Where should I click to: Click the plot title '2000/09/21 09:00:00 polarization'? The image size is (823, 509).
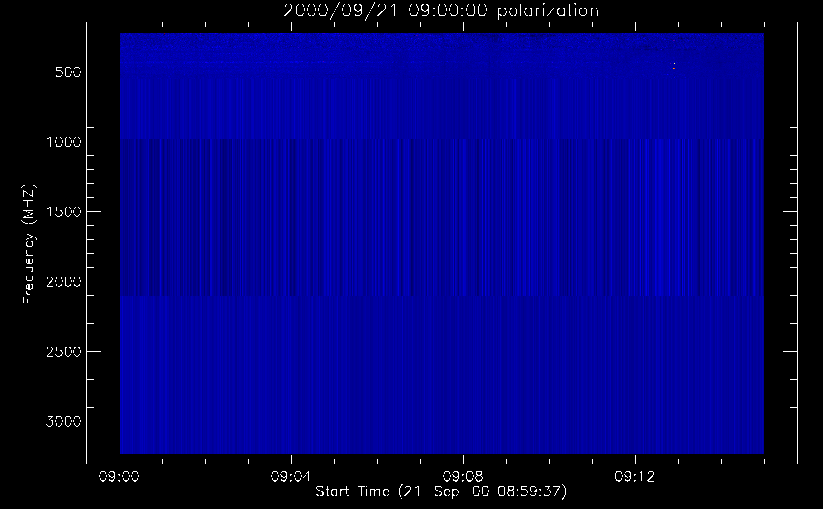point(441,11)
